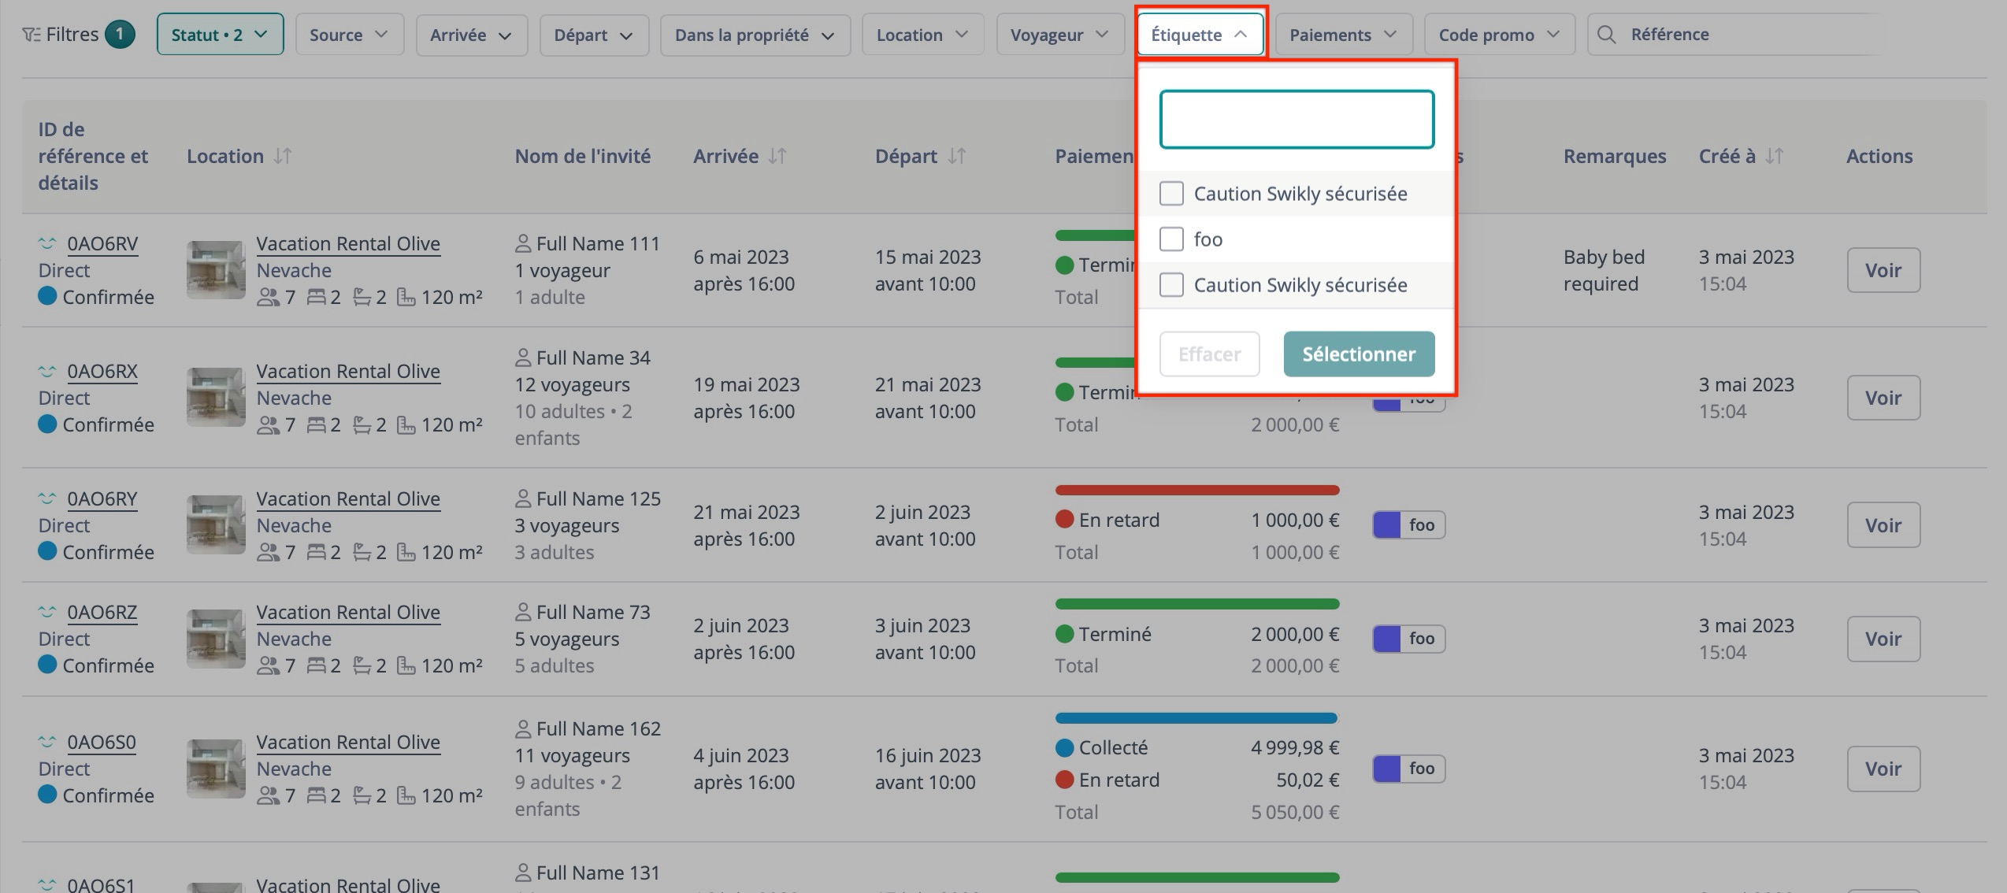Image resolution: width=2007 pixels, height=893 pixels.
Task: Expand the Paiements filter dropdown
Action: pyautogui.click(x=1342, y=35)
